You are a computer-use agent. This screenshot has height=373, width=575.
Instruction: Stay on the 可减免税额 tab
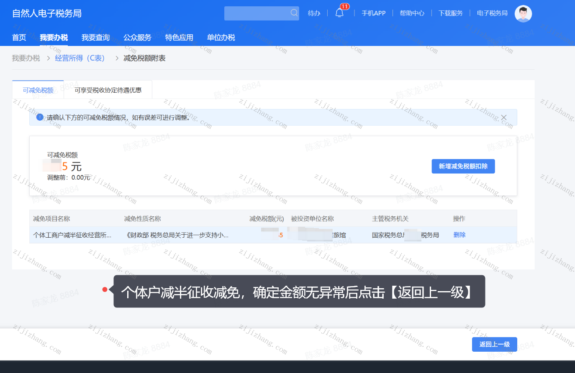pos(38,89)
